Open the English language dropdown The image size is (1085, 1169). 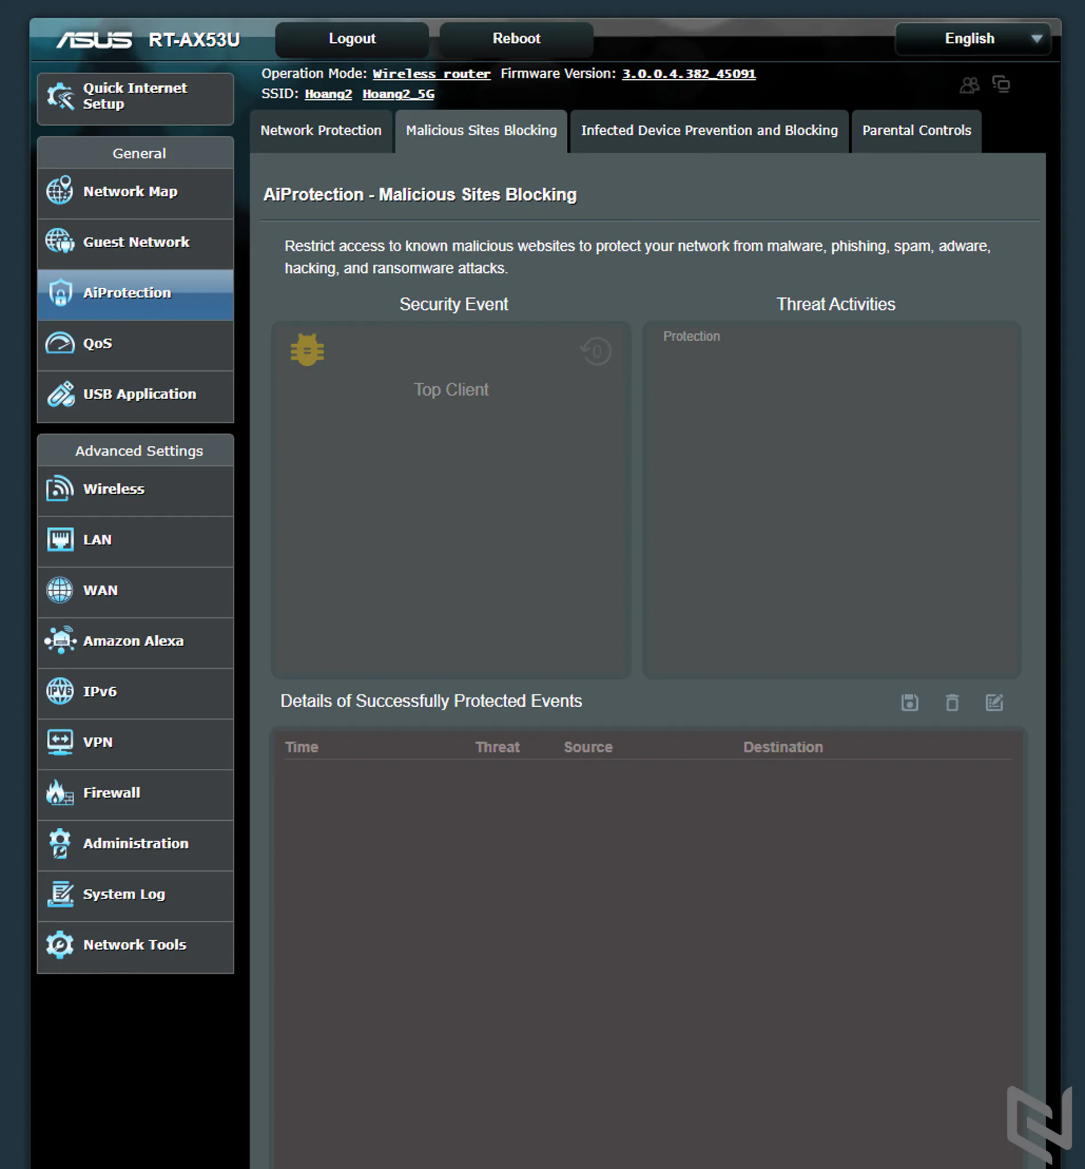click(973, 39)
